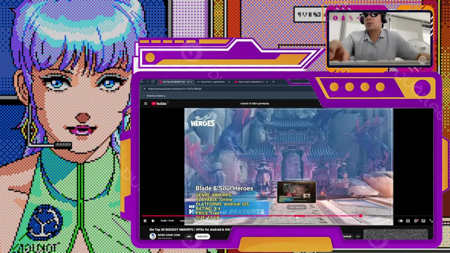The height and width of the screenshot is (253, 450).
Task: Open the more actions ellipsis below the video
Action: (358, 236)
